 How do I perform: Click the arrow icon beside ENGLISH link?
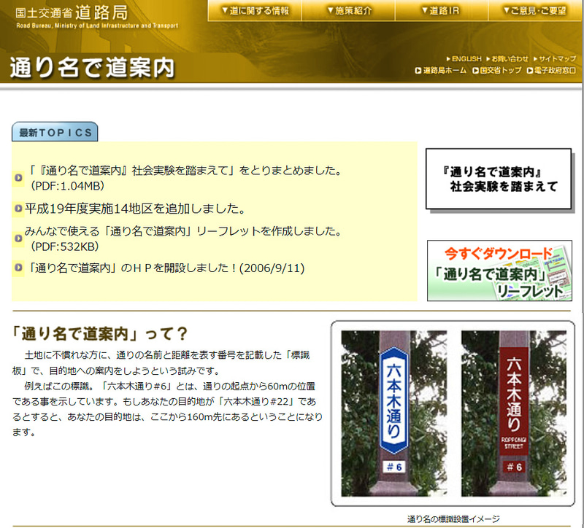[448, 59]
